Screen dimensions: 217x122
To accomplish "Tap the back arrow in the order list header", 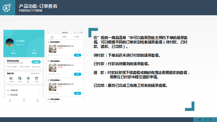I will click(x=48, y=33).
